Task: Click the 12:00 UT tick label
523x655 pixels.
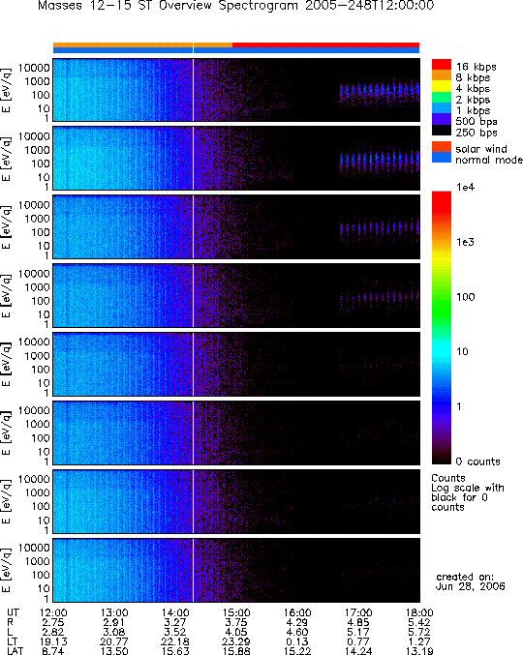Action: point(53,612)
